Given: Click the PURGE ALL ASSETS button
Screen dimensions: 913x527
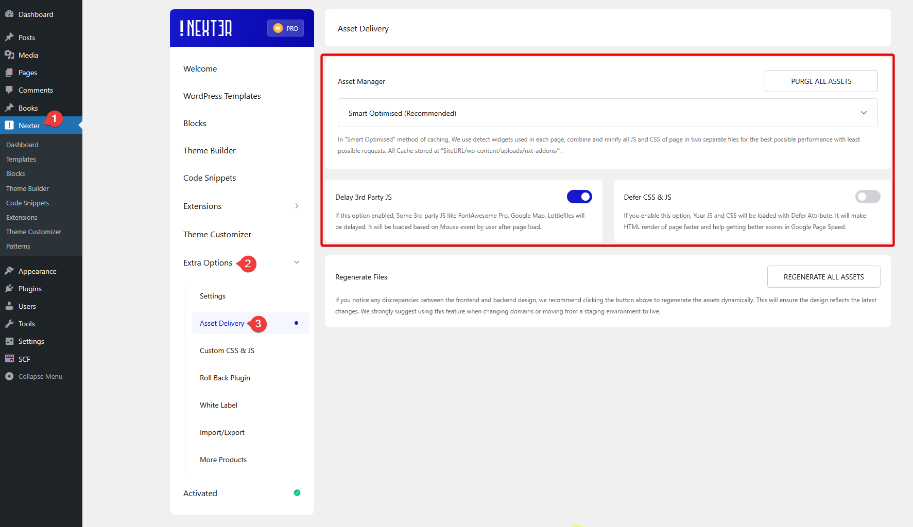Looking at the screenshot, I should click(821, 81).
